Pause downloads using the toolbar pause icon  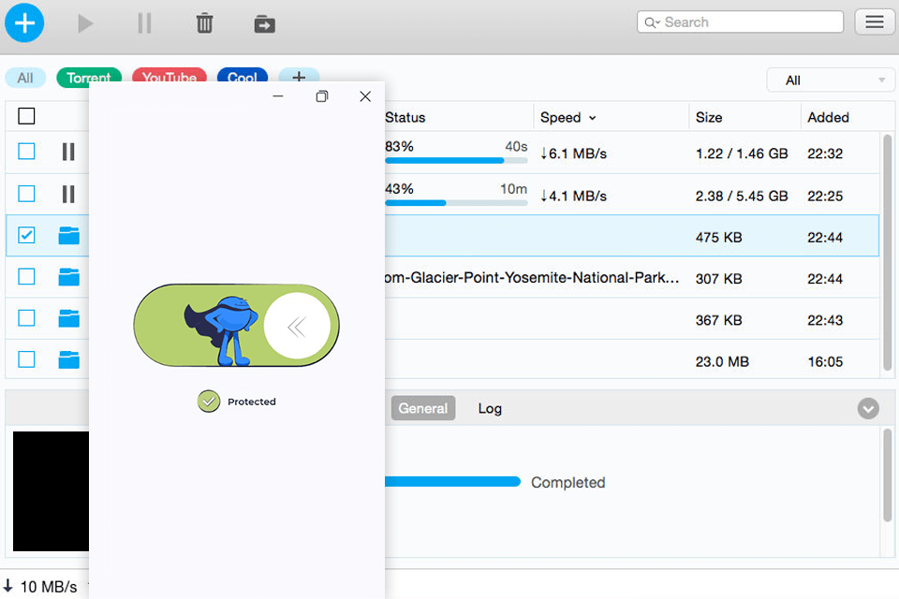click(144, 23)
